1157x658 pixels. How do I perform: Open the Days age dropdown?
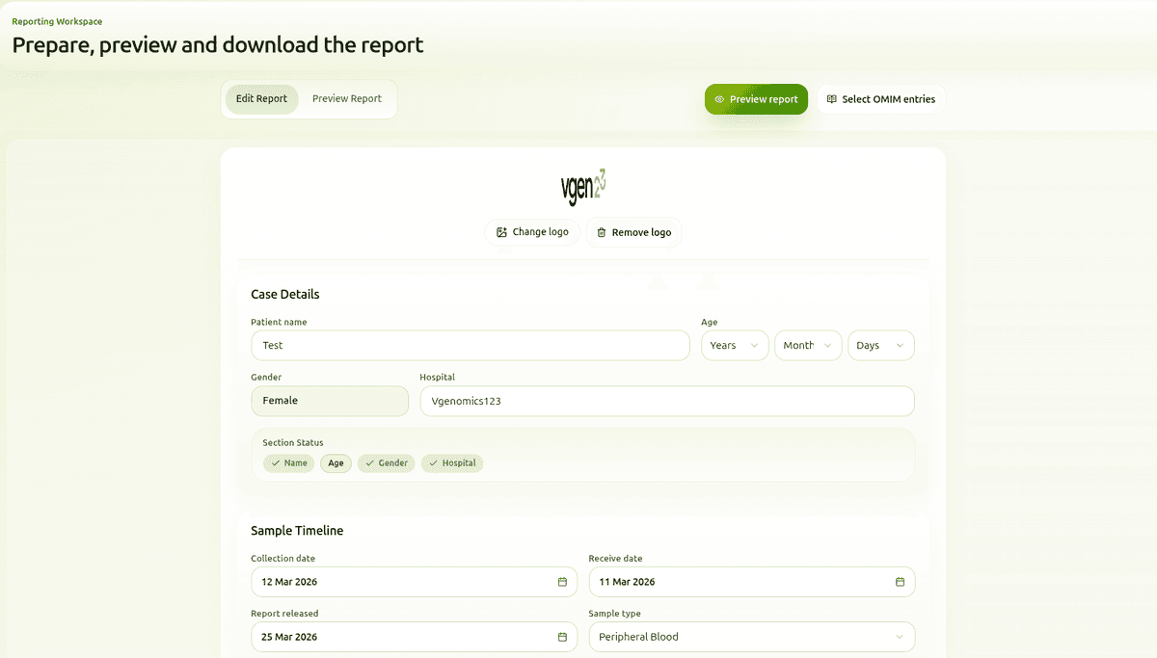tap(880, 345)
